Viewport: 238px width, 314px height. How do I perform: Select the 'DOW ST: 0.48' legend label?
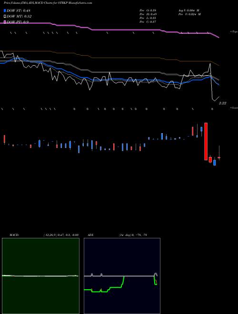pos(19,10)
